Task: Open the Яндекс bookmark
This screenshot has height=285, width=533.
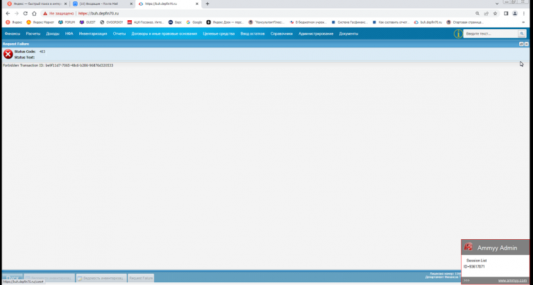Action: tap(15, 22)
